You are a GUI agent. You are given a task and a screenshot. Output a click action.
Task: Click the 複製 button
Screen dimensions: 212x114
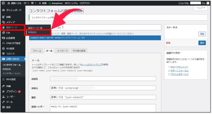tap(202, 34)
